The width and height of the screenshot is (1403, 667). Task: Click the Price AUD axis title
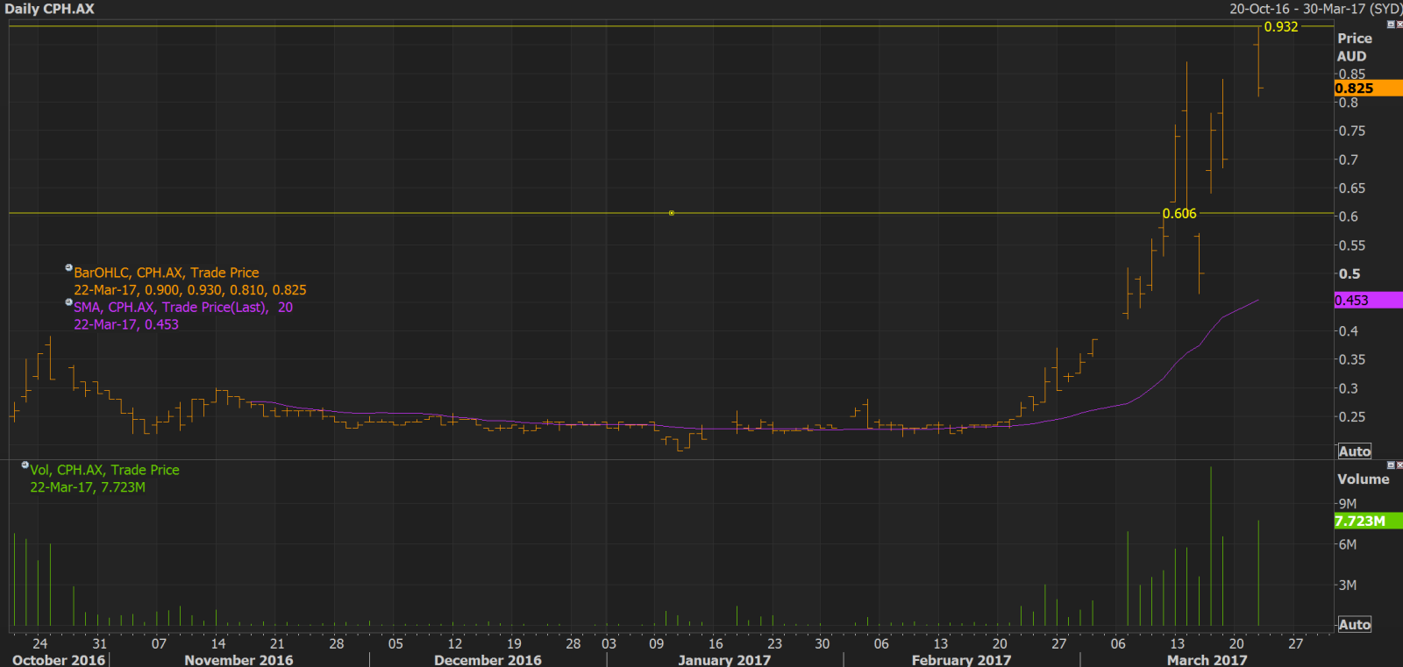click(x=1354, y=47)
